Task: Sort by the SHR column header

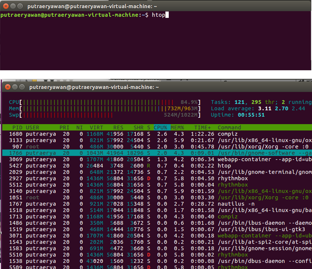Action: tap(138, 127)
